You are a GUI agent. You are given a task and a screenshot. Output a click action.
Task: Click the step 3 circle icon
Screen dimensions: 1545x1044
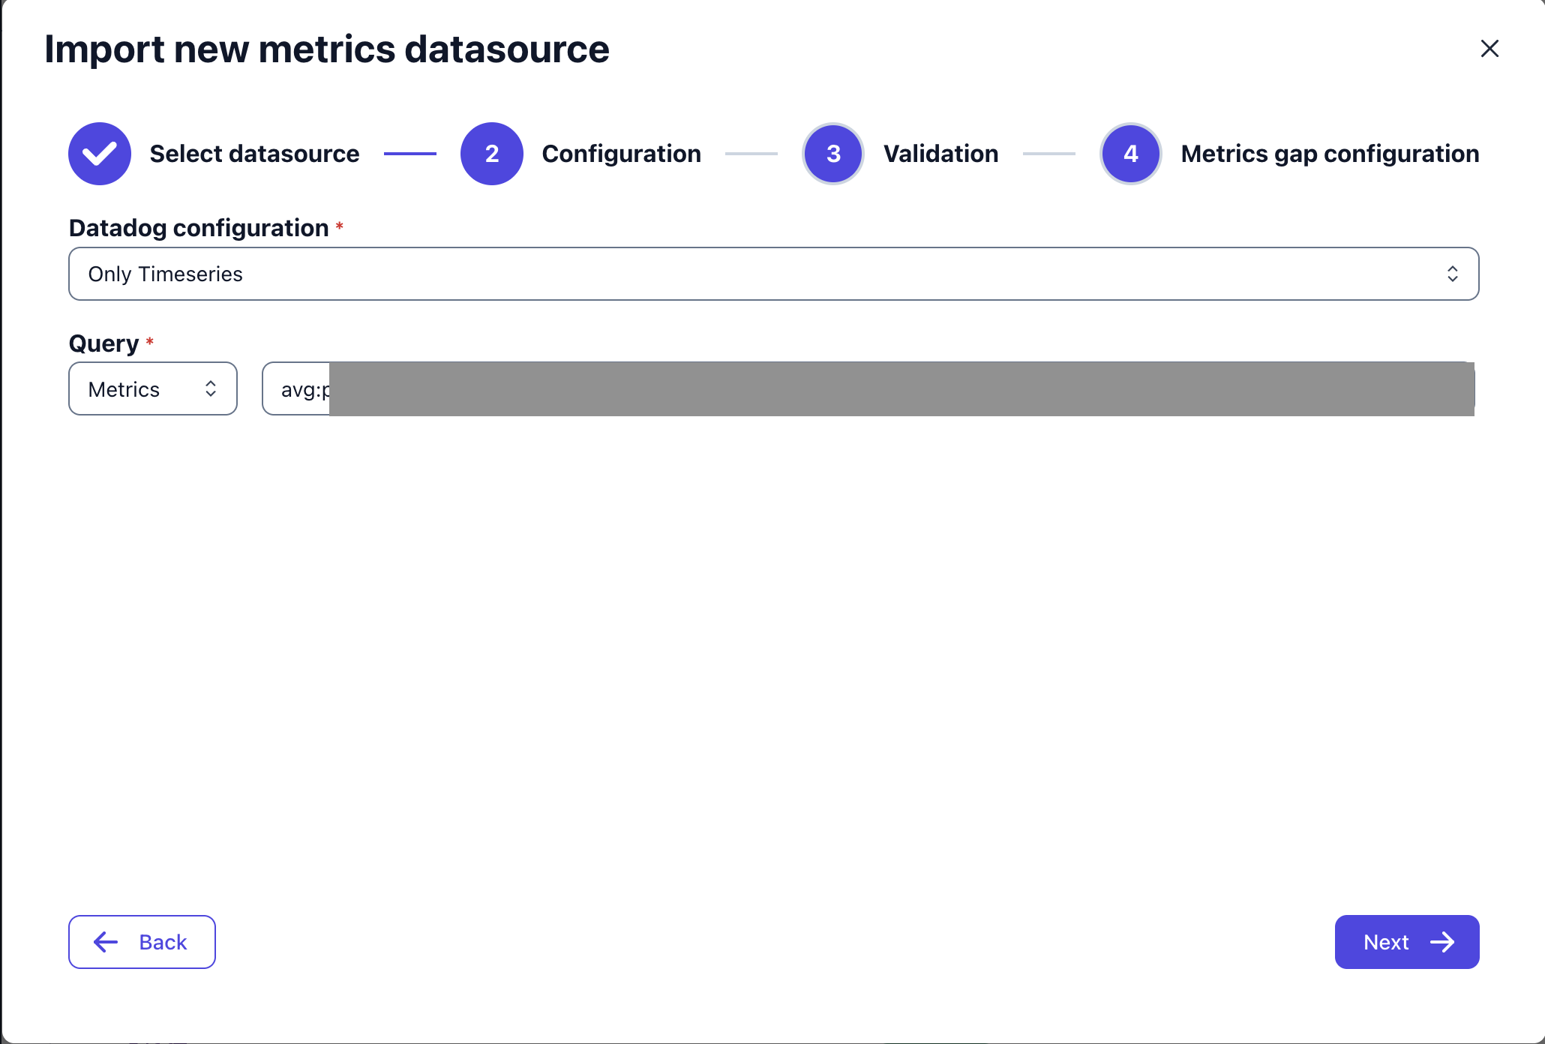click(x=833, y=154)
